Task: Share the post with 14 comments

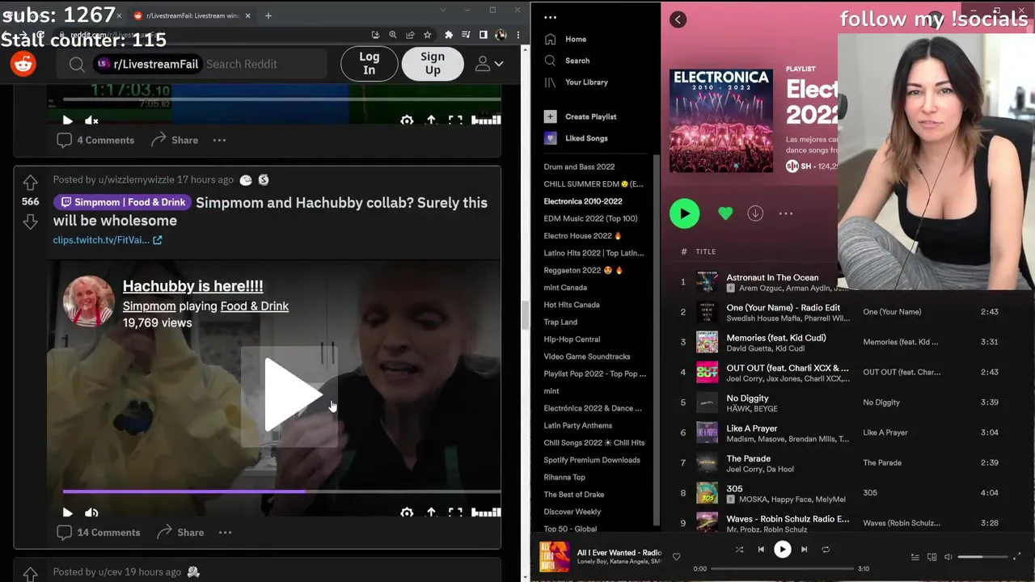Action: click(180, 532)
